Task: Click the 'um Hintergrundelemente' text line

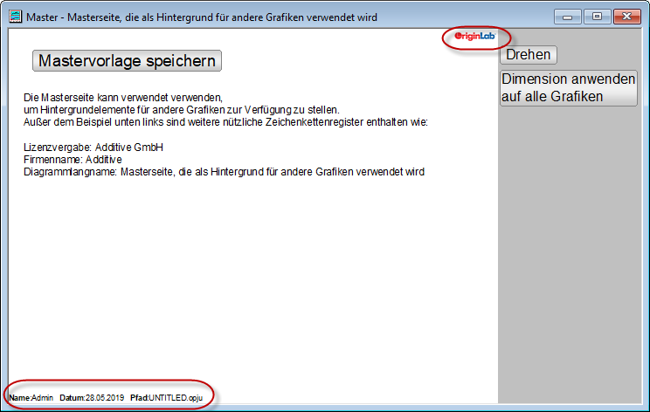Action: pyautogui.click(x=182, y=110)
